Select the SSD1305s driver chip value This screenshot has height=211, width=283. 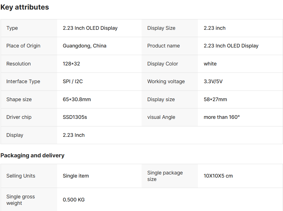click(75, 117)
